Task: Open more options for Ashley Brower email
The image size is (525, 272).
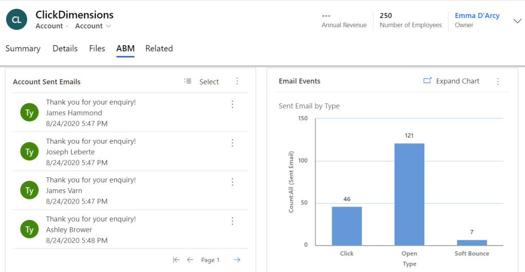Action: 232,221
